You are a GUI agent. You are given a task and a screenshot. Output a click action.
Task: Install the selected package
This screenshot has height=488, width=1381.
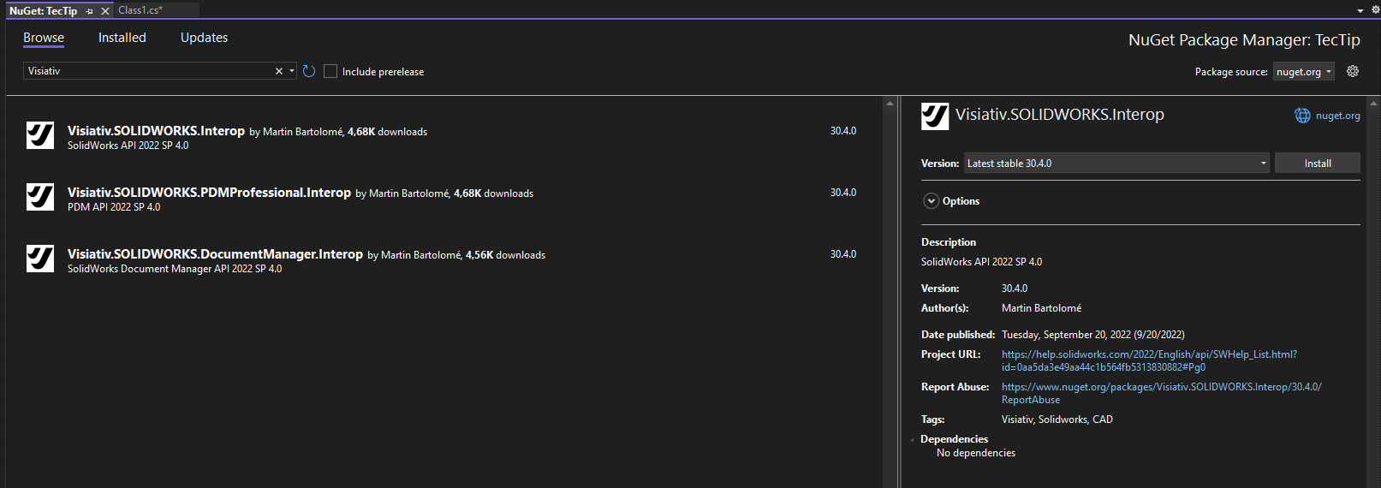pos(1318,163)
